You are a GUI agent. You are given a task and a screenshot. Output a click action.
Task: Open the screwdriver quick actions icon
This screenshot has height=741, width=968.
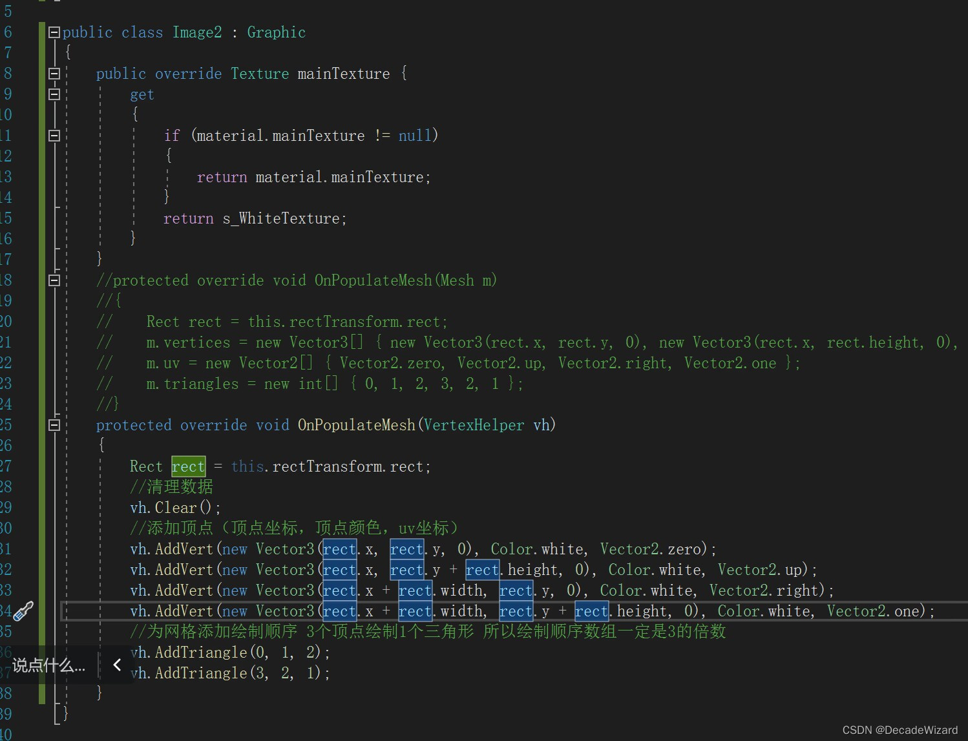tap(23, 611)
